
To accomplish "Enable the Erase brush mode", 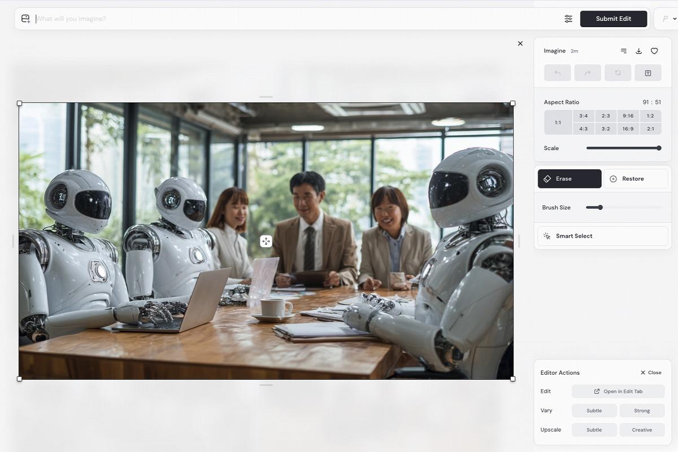I will pos(569,179).
